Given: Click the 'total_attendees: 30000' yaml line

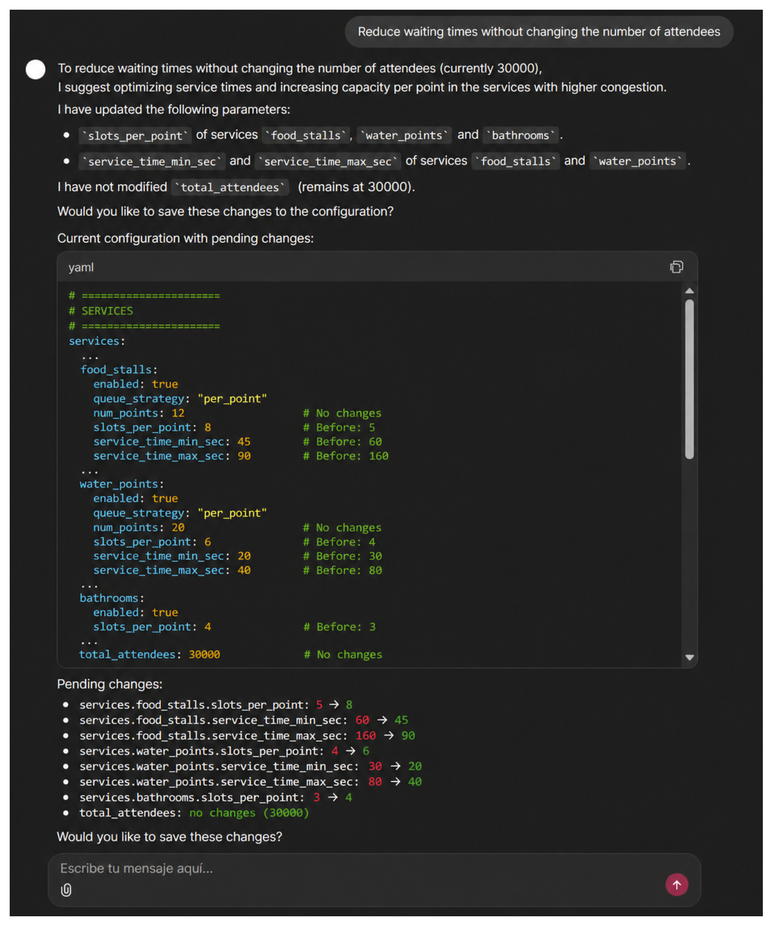Looking at the screenshot, I should pyautogui.click(x=150, y=654).
